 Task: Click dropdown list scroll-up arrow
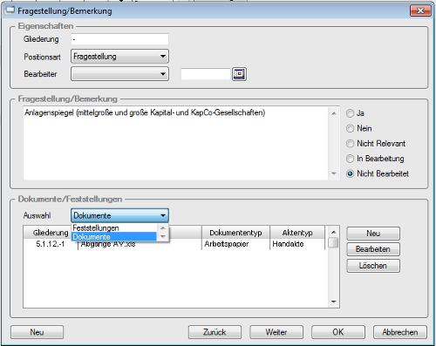pyautogui.click(x=163, y=228)
